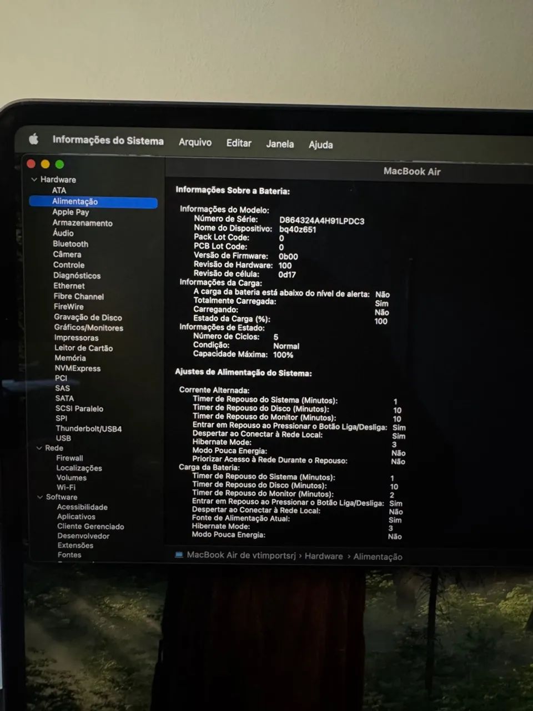Viewport: 533px width, 711px height.
Task: Click the battery serial number D864324A4H91LPDC3
Action: point(322,221)
